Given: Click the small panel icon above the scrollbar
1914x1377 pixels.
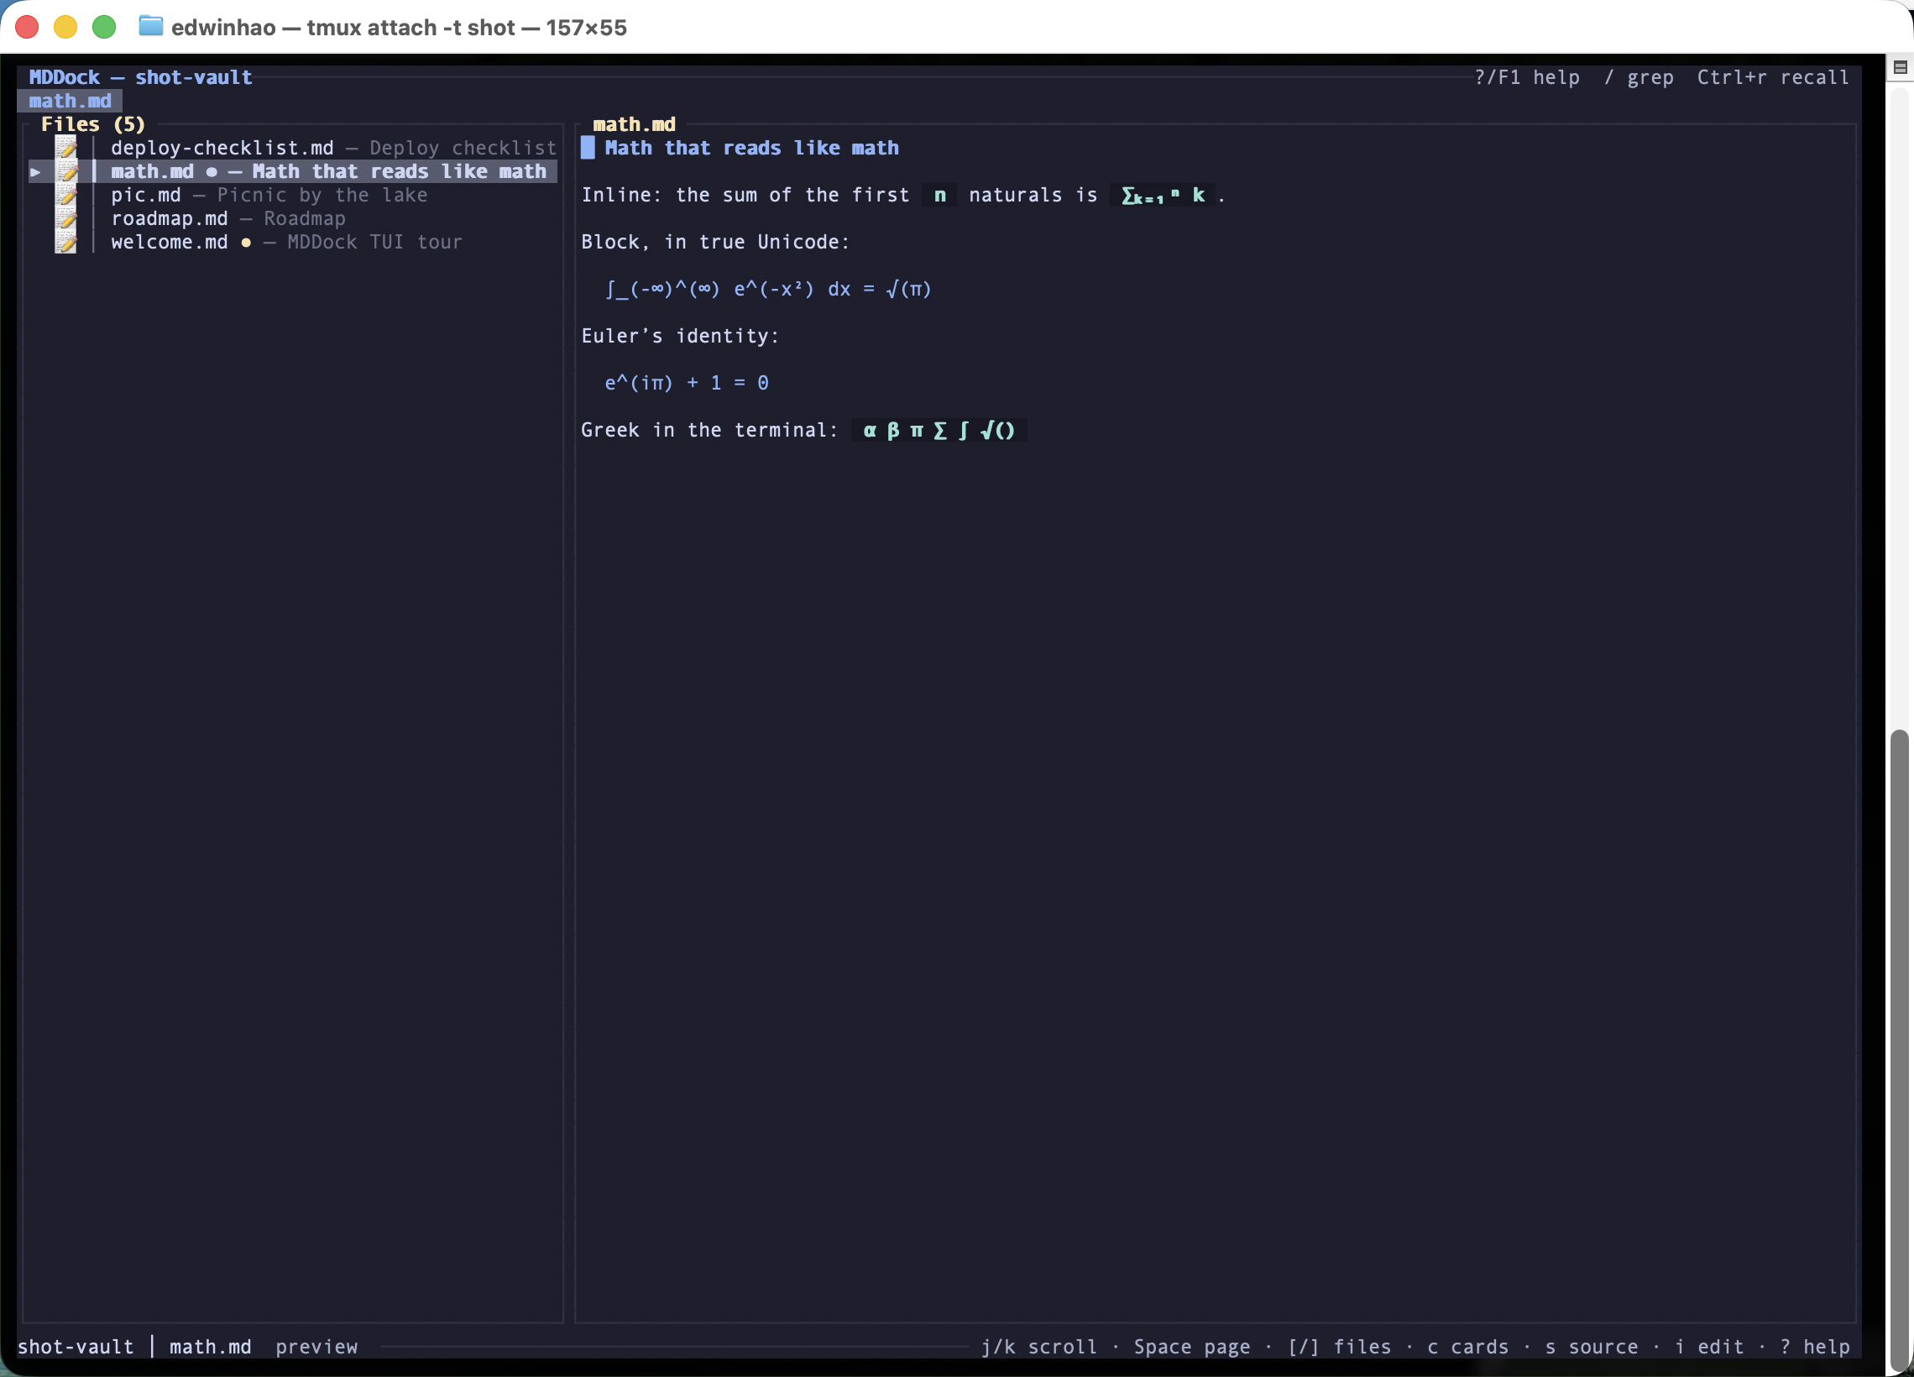Looking at the screenshot, I should (1900, 67).
